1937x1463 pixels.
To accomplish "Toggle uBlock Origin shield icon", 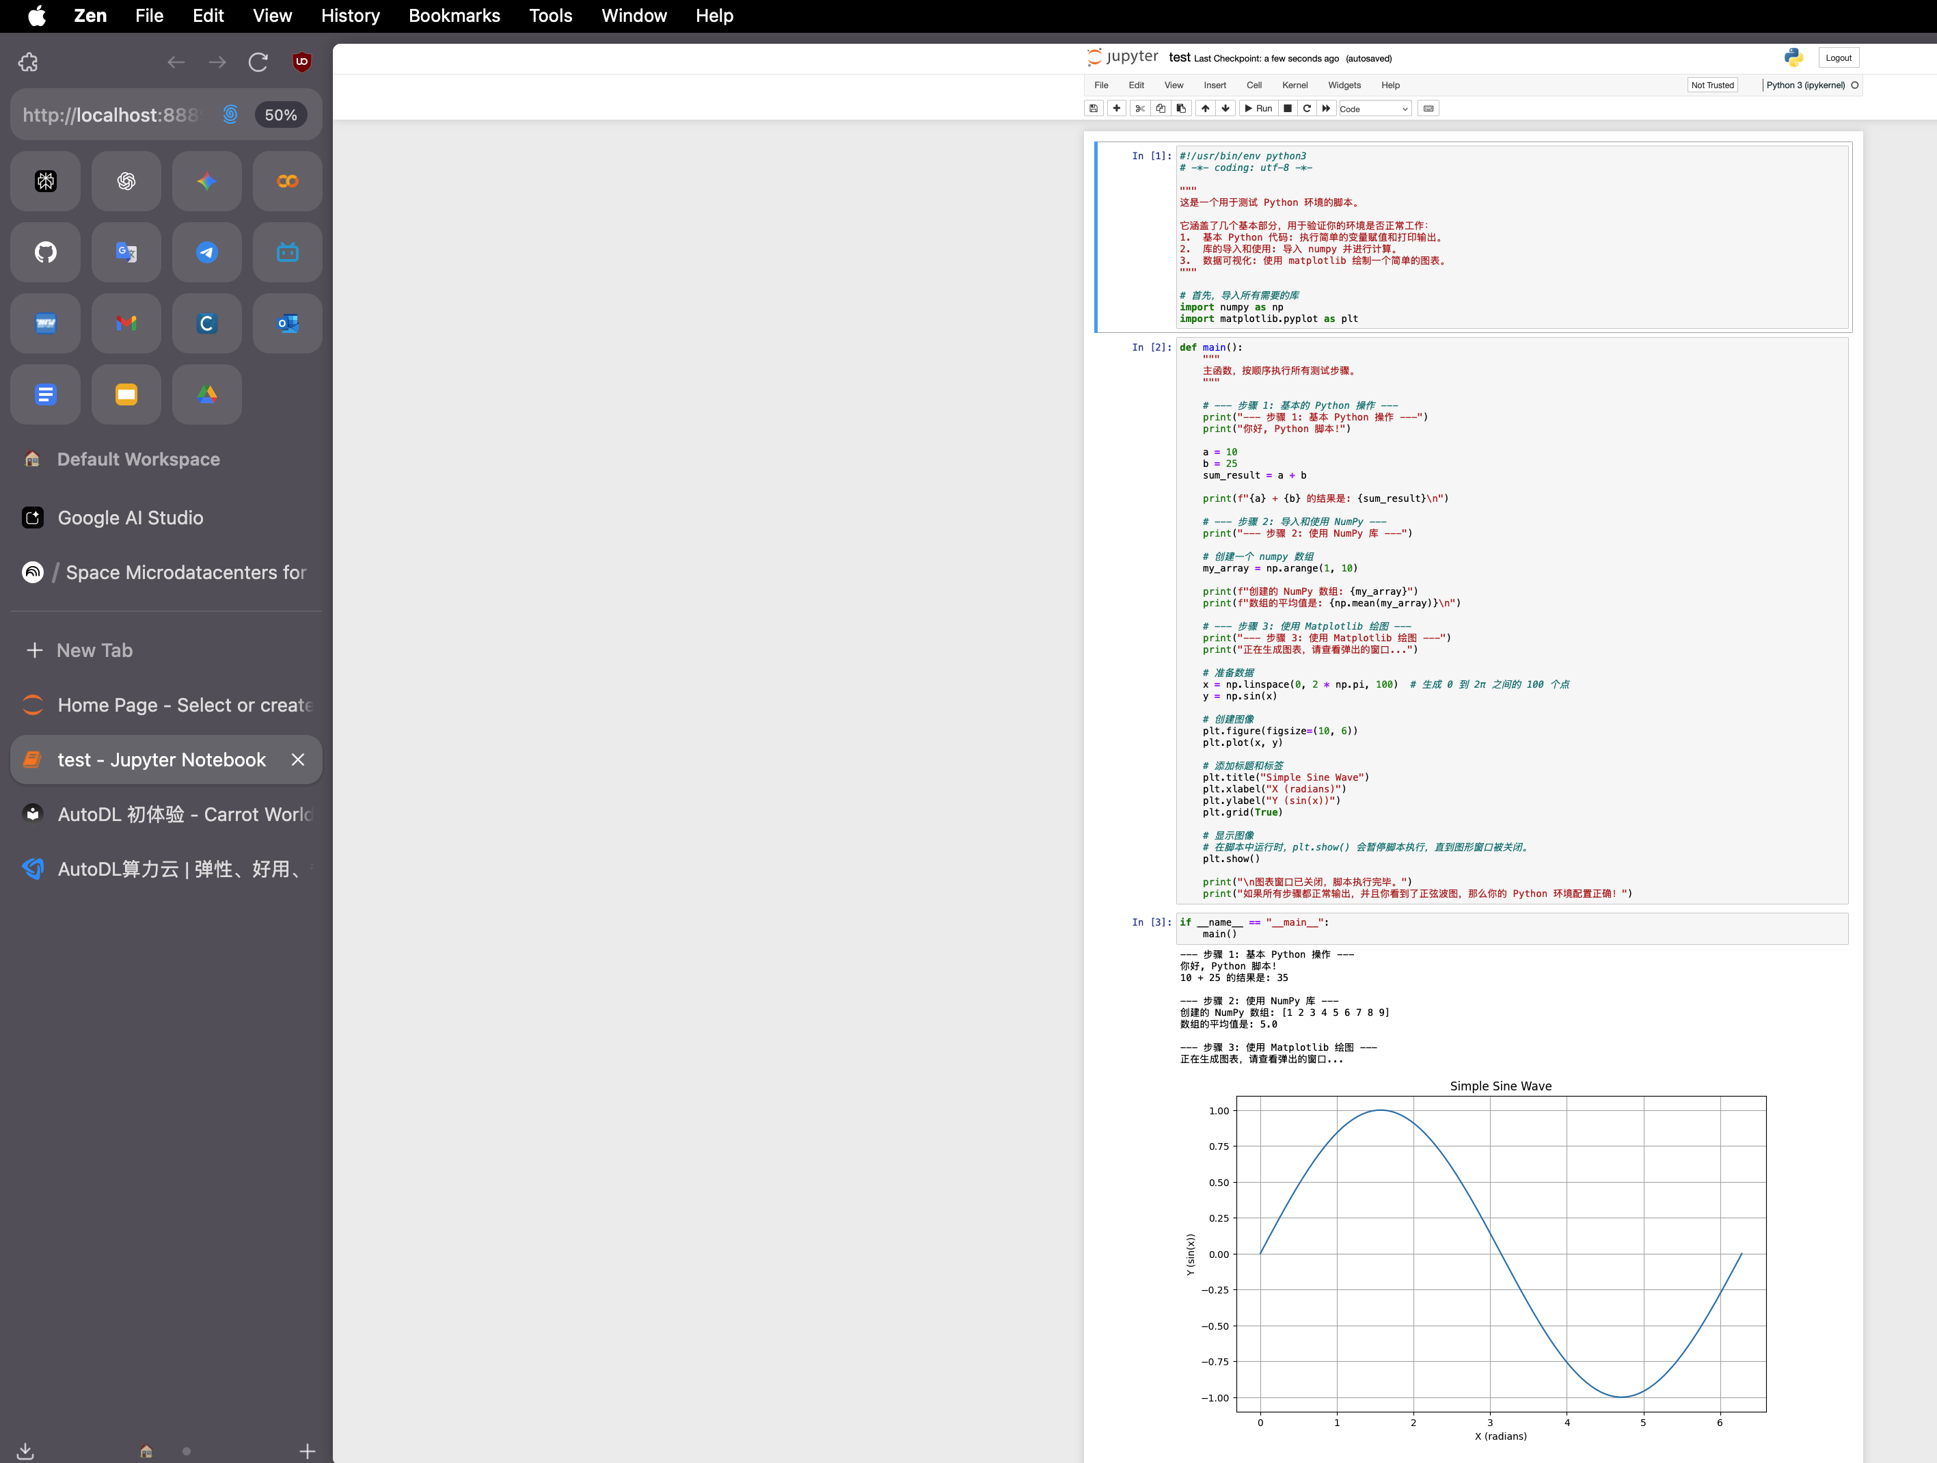I will [302, 62].
